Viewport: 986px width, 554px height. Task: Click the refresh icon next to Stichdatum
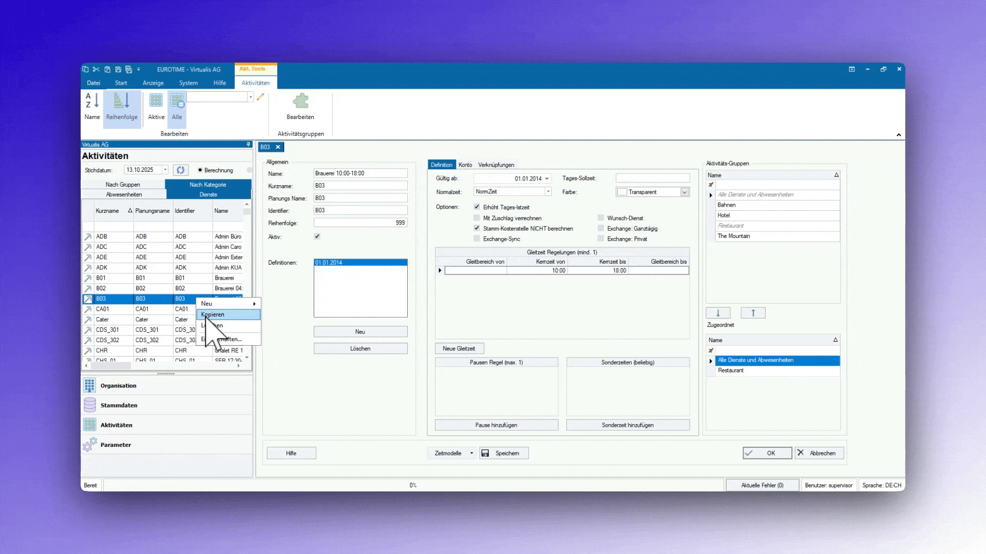click(180, 170)
